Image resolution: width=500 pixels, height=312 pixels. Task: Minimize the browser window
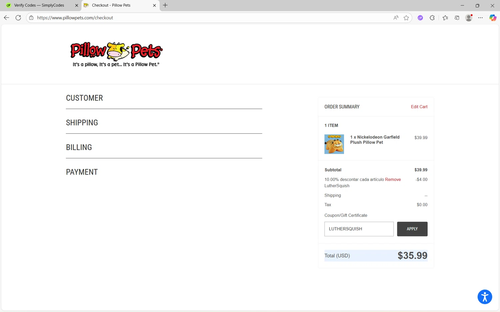point(462,5)
